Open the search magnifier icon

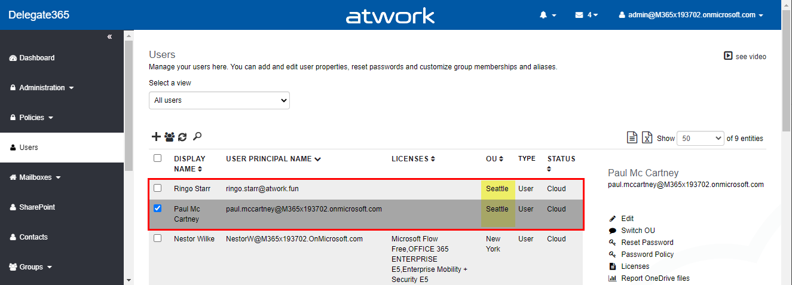coord(197,136)
